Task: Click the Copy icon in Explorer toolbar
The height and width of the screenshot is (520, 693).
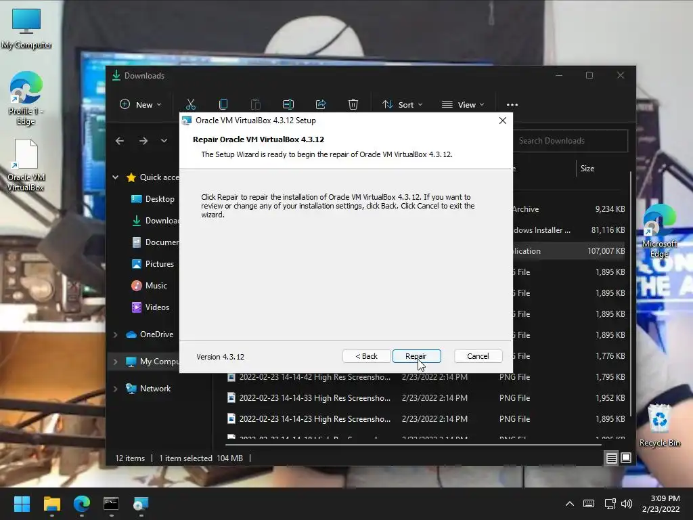Action: (223, 104)
